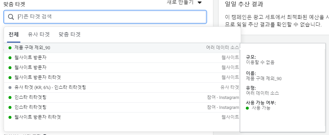This screenshot has height=135, width=329.
Task: Click green status dot beside 제품 구매 제외_90
Action: [x=10, y=48]
